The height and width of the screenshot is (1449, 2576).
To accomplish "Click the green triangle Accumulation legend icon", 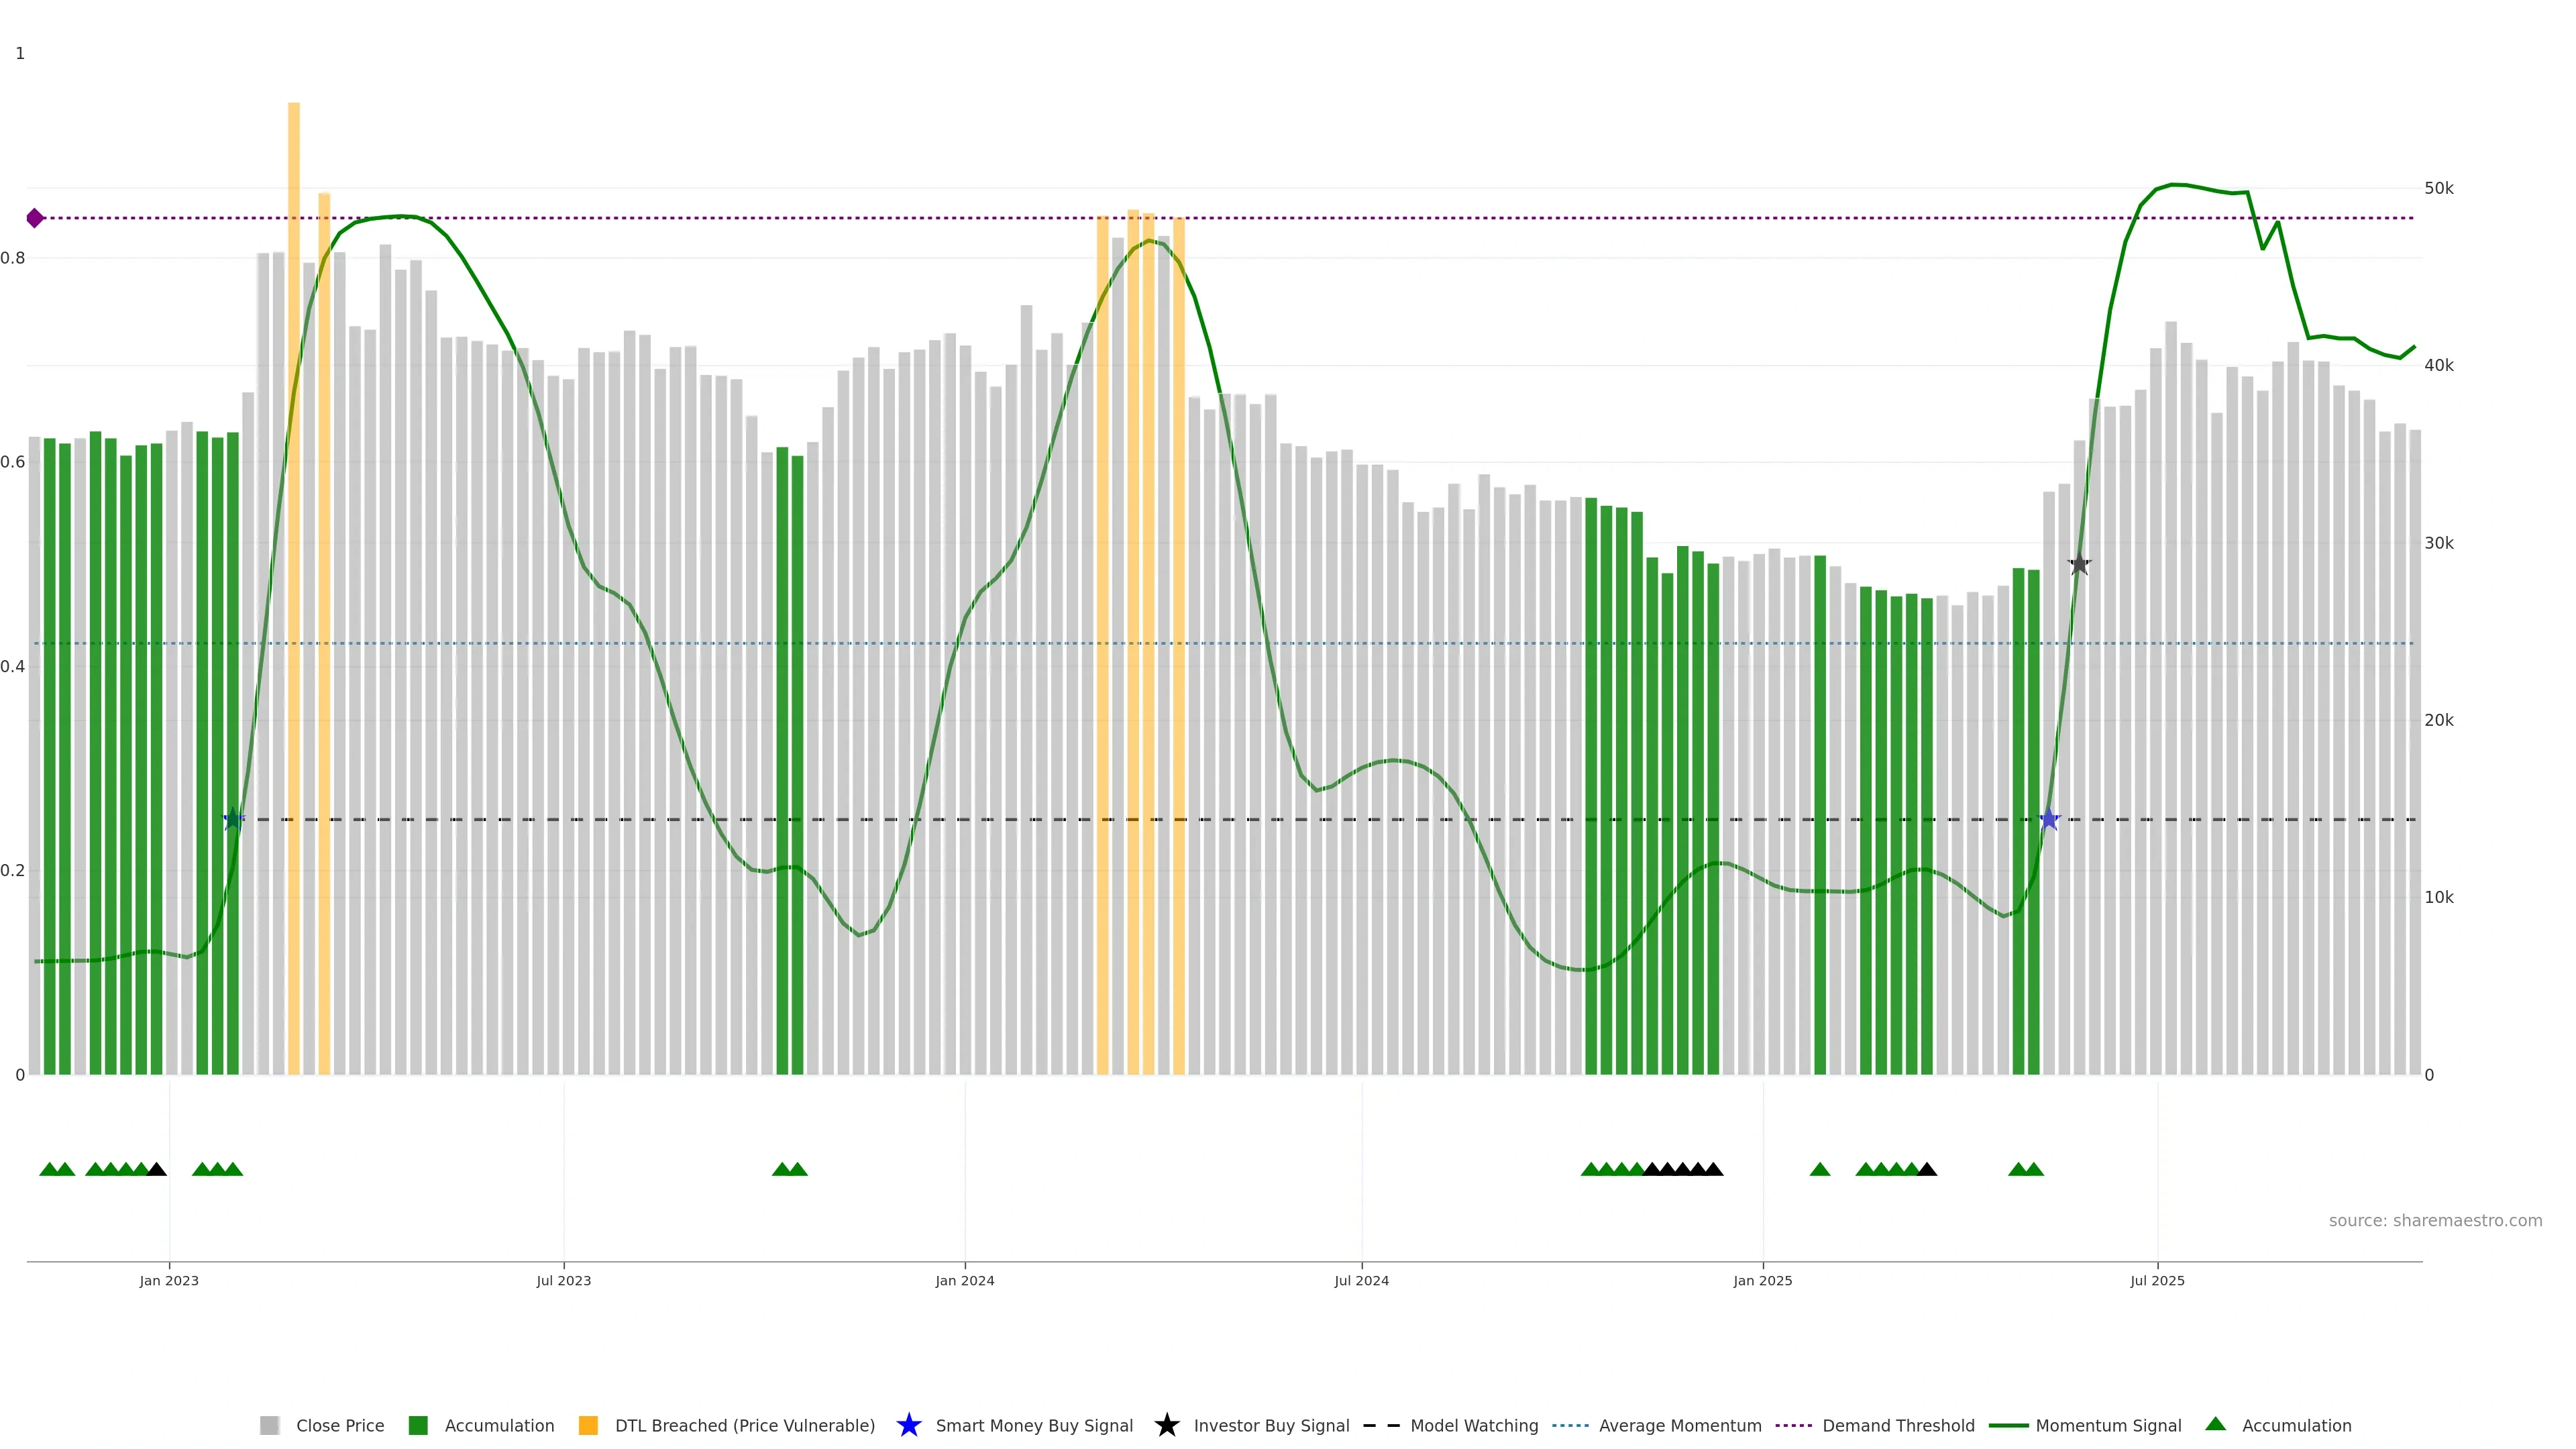I will [2215, 1424].
